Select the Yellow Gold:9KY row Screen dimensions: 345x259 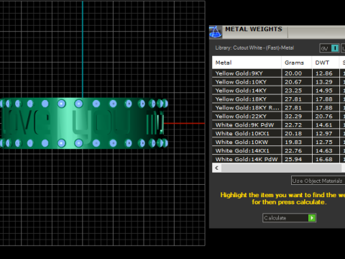278,73
